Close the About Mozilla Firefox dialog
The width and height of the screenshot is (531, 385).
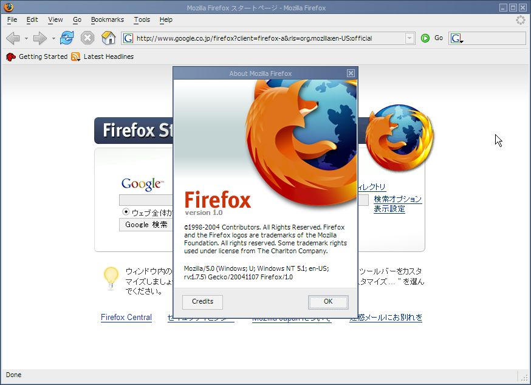click(351, 73)
